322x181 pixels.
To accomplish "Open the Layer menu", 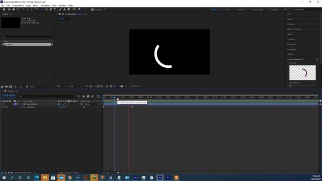I will click(x=28, y=6).
